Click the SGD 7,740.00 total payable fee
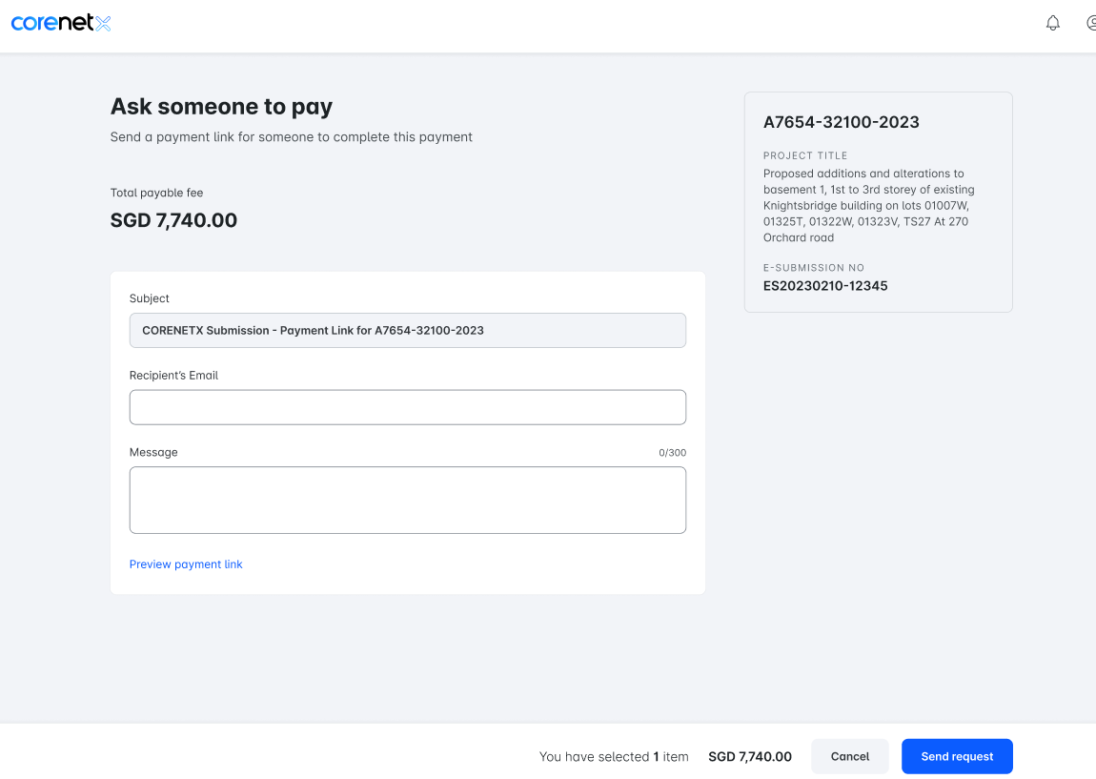The height and width of the screenshot is (779, 1096). (x=173, y=219)
